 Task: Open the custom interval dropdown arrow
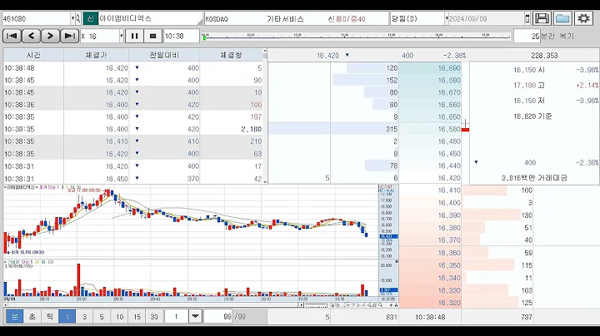click(x=195, y=317)
